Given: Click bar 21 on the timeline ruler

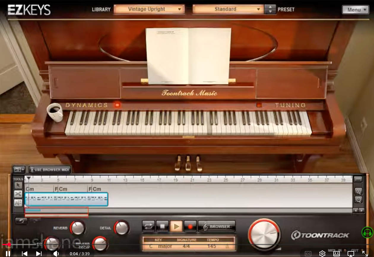Looking at the screenshot, I should (x=192, y=180).
